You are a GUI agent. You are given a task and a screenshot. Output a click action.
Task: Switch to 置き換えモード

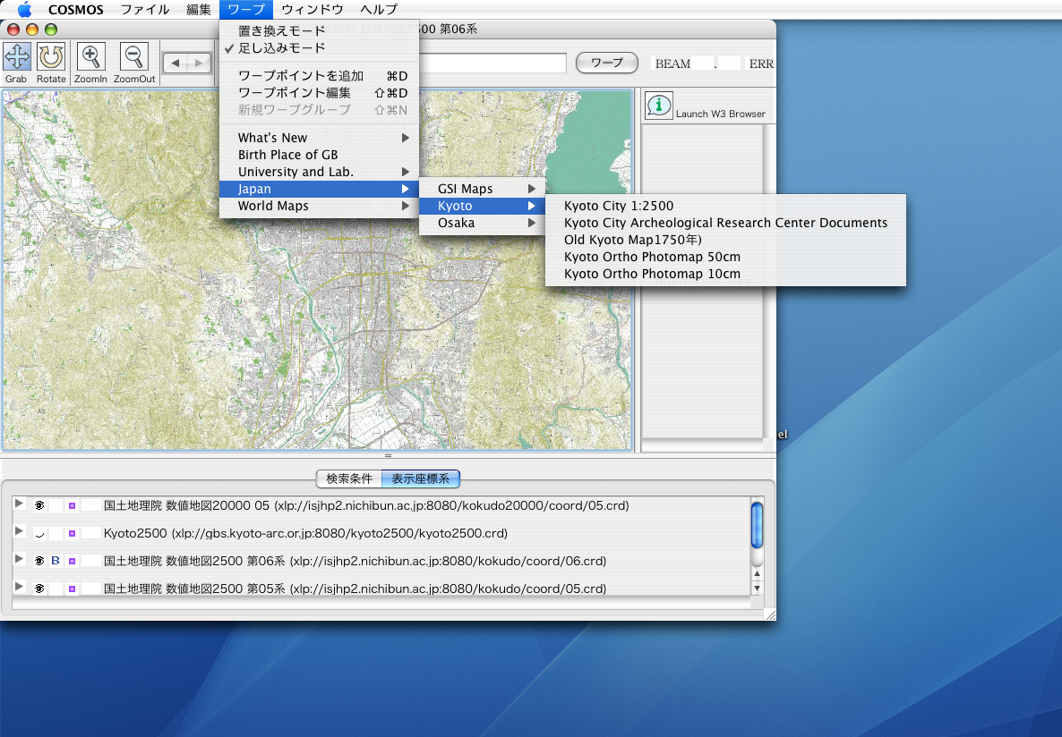click(x=319, y=31)
